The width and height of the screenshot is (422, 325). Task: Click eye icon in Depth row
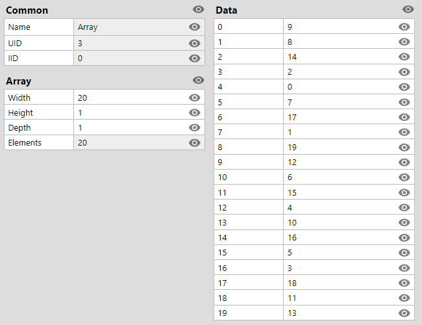[194, 127]
